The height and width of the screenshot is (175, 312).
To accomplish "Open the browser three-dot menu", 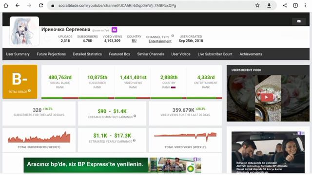I will click(x=305, y=5).
